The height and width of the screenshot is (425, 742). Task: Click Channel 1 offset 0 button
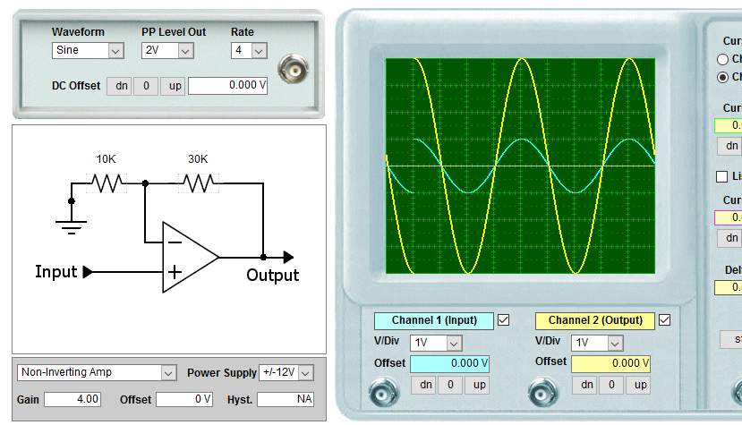tap(450, 385)
